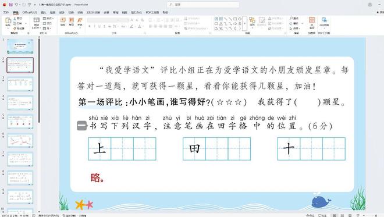Open the Customize Quick Access Toolbar arrow

[x=35, y=5]
